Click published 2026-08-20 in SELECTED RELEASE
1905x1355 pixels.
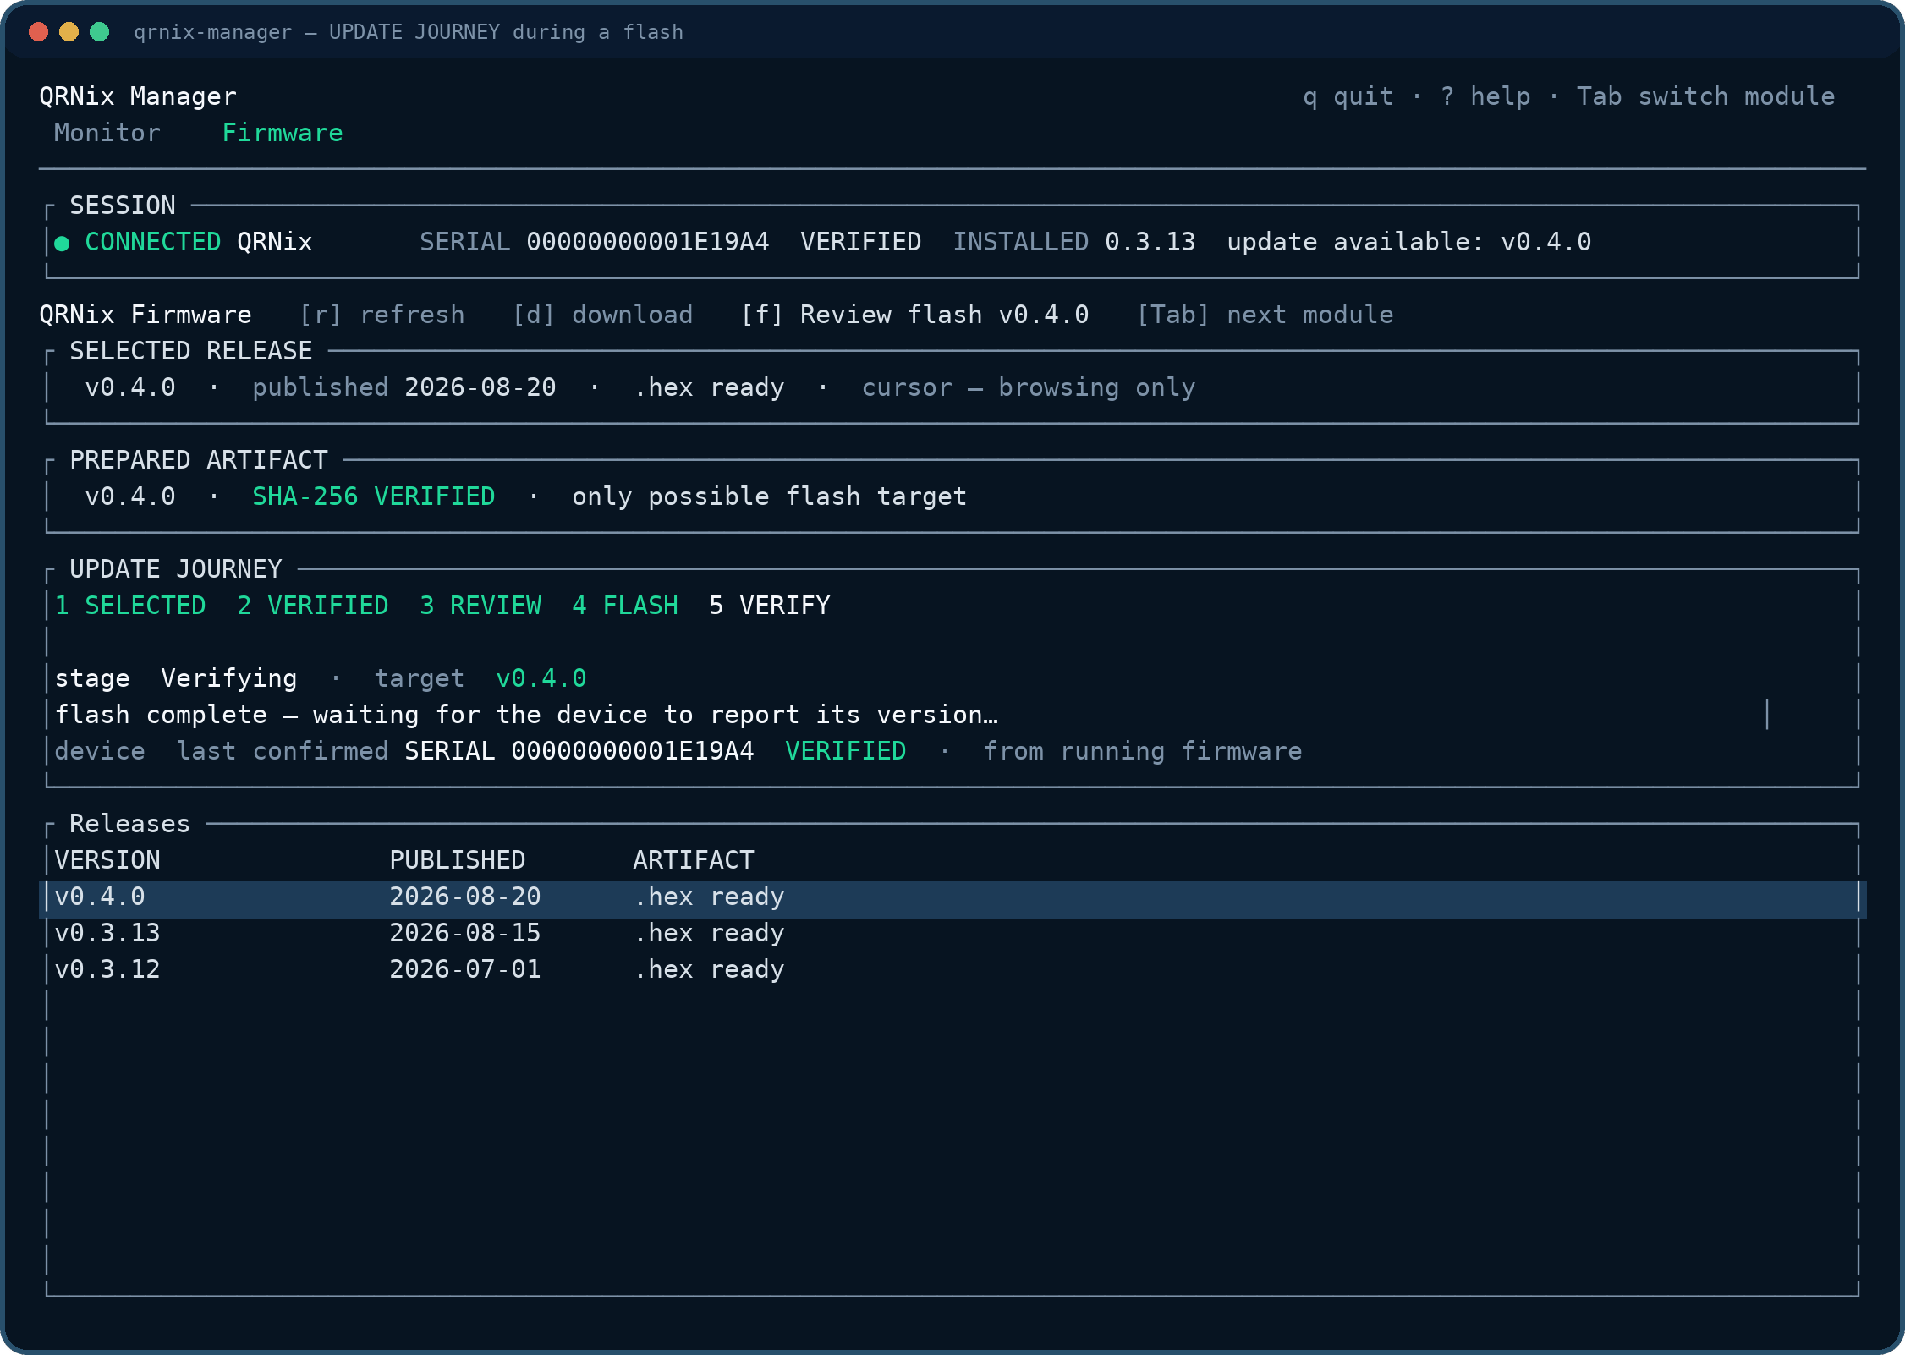[x=404, y=387]
